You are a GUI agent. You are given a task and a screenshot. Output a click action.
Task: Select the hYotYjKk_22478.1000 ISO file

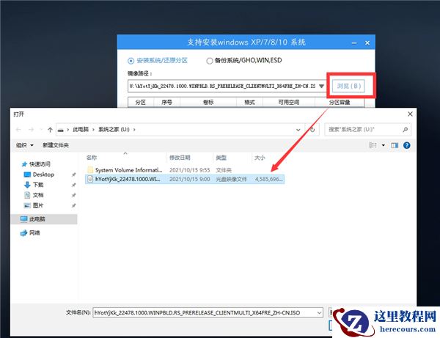pos(185,179)
